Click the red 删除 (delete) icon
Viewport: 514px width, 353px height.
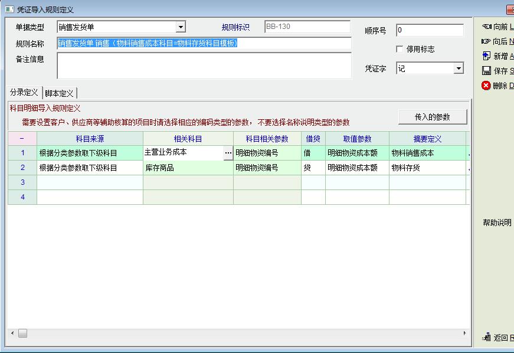(486, 86)
